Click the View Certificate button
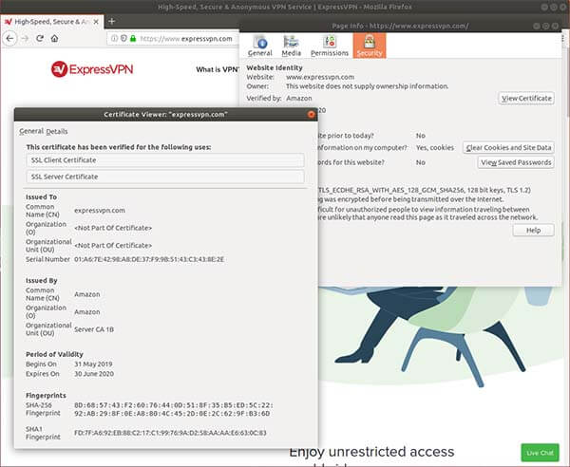The image size is (570, 467). [525, 98]
